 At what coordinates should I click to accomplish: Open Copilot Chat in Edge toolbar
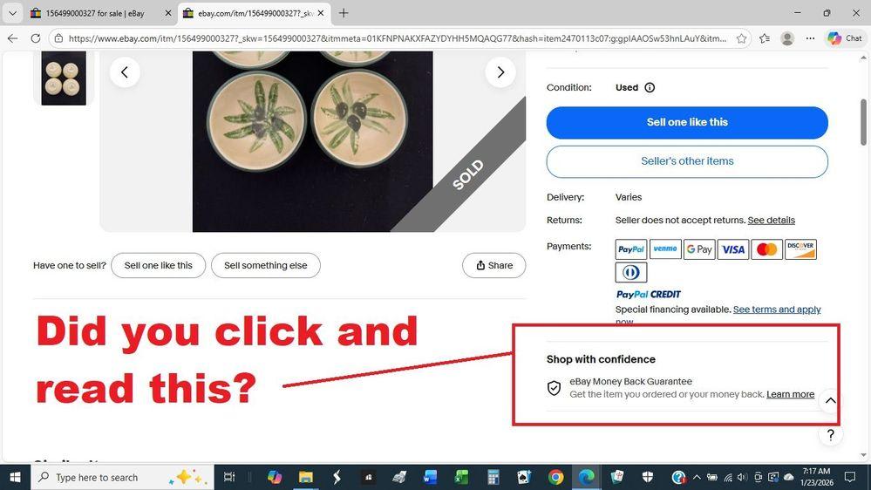(845, 38)
